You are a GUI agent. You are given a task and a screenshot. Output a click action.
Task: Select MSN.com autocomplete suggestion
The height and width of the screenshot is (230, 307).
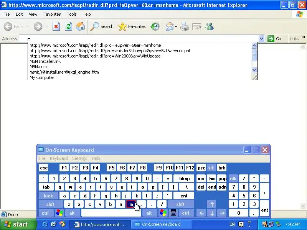pyautogui.click(x=140, y=67)
